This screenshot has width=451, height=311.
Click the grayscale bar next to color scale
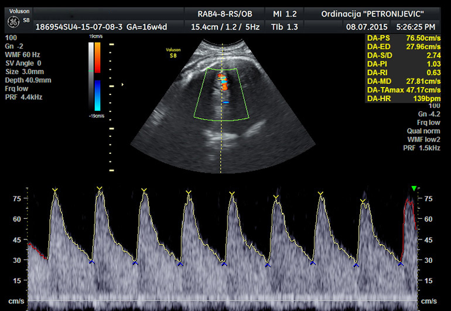(89, 77)
